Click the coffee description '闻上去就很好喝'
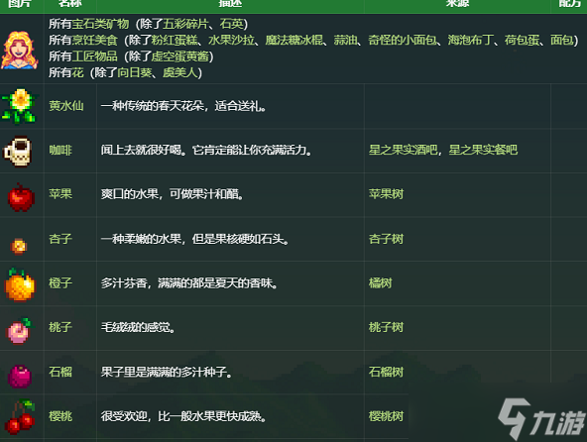Image resolution: width=587 pixels, height=442 pixels. point(141,150)
